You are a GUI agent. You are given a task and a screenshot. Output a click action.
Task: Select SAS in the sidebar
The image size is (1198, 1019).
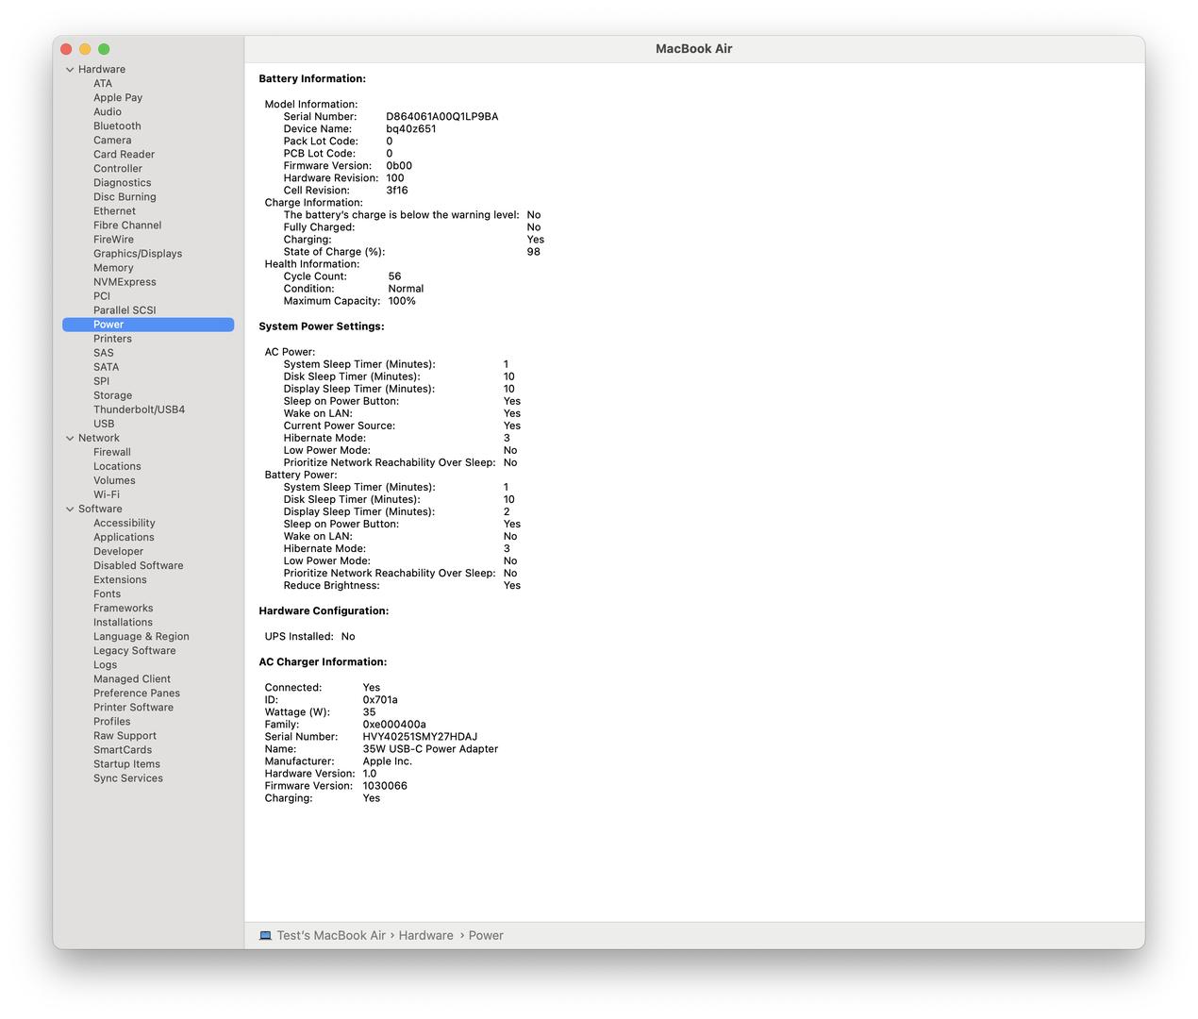click(x=103, y=353)
